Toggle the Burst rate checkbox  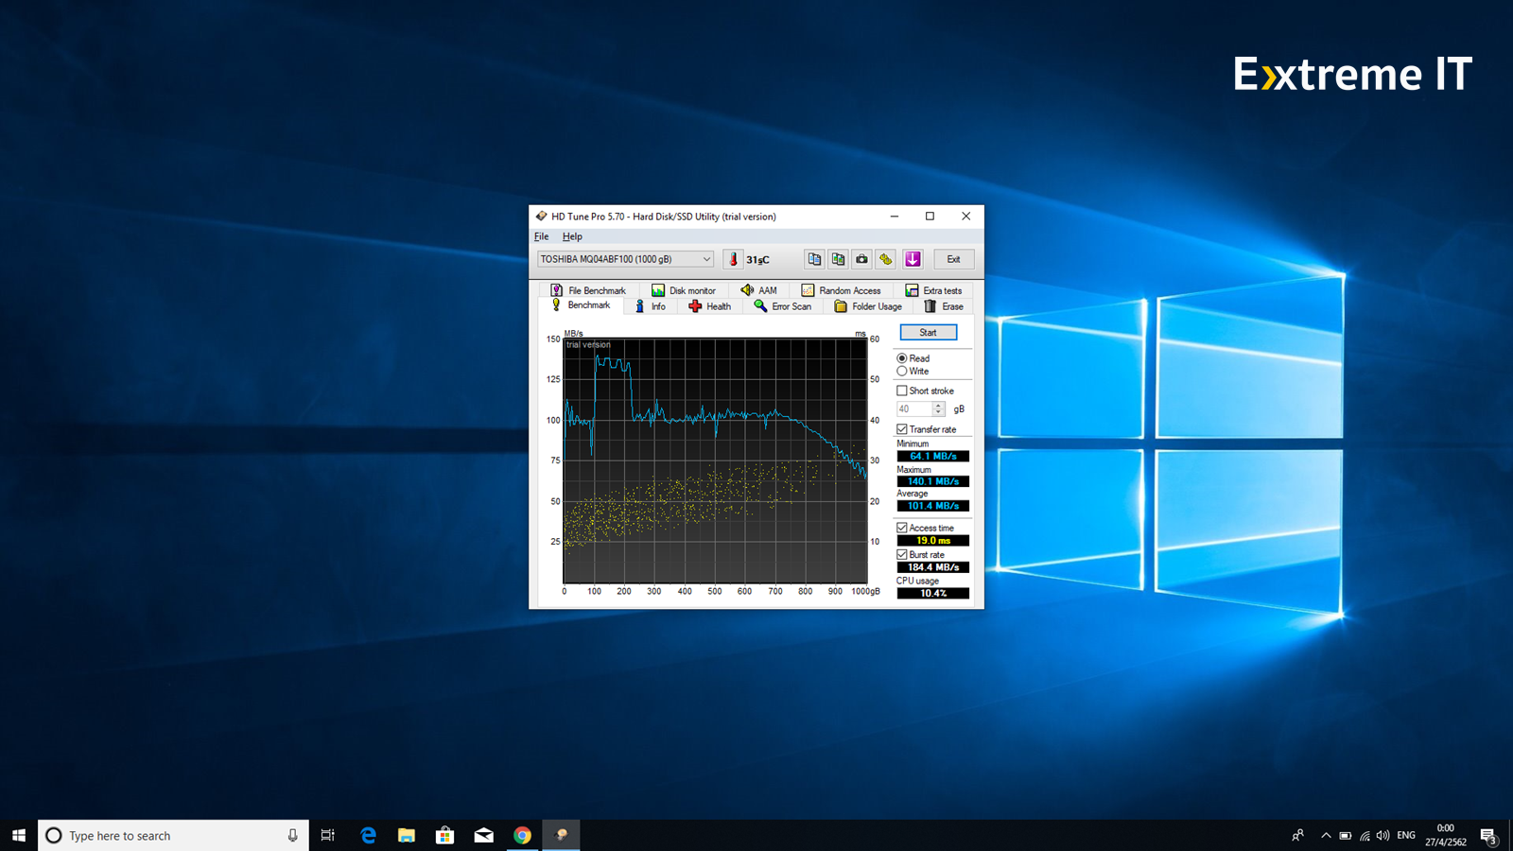coord(902,555)
